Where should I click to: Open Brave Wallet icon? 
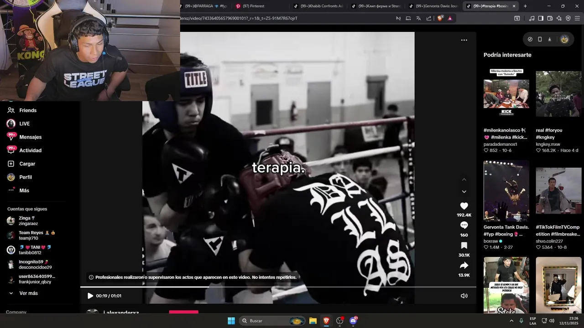coord(550,18)
